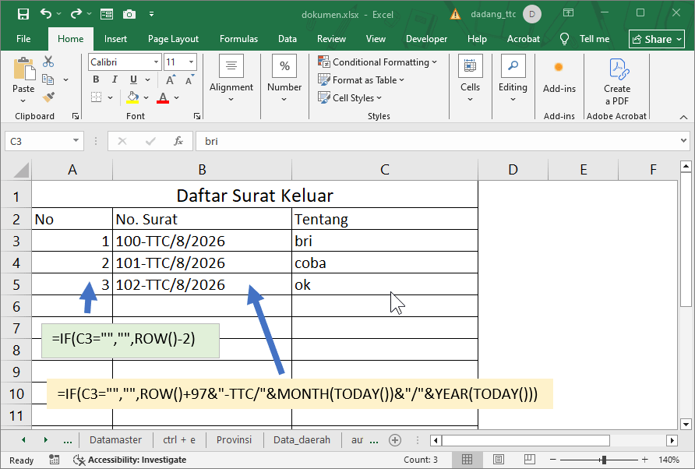
Task: Open the font size dropdown
Action: 191,62
